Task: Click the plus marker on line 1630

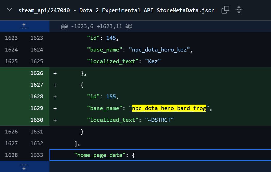Action: (x=55, y=120)
